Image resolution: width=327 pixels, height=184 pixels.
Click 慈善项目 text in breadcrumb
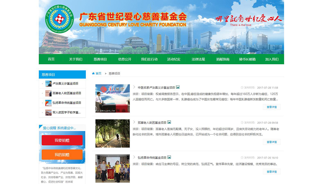114,74
